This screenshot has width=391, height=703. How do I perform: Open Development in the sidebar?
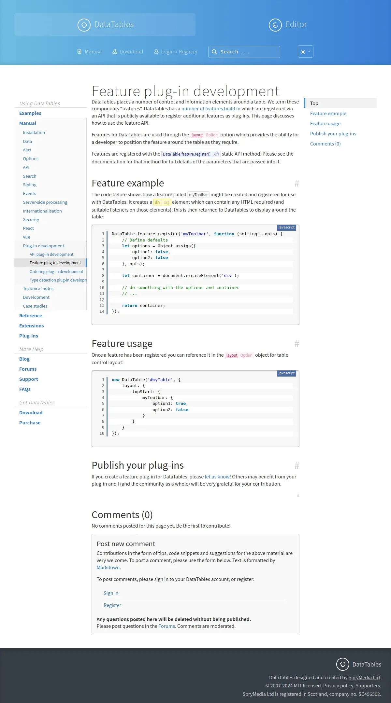click(x=36, y=297)
